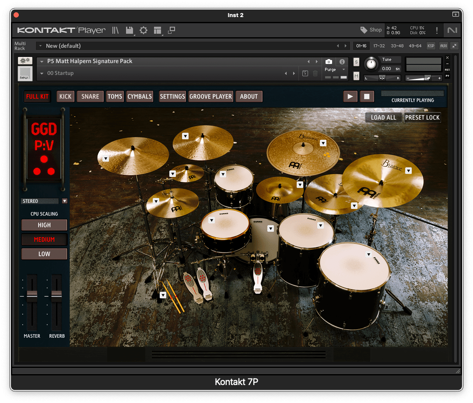
Task: Open instrument options gear-cogs icon
Action: [25, 60]
